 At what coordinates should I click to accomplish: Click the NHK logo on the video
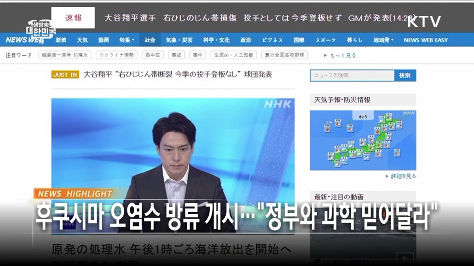click(x=278, y=104)
